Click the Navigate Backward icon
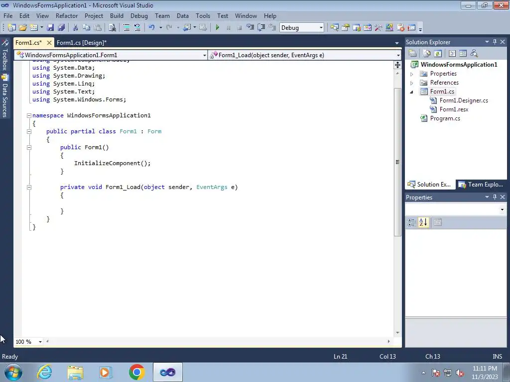This screenshot has width=510, height=382. click(x=187, y=28)
